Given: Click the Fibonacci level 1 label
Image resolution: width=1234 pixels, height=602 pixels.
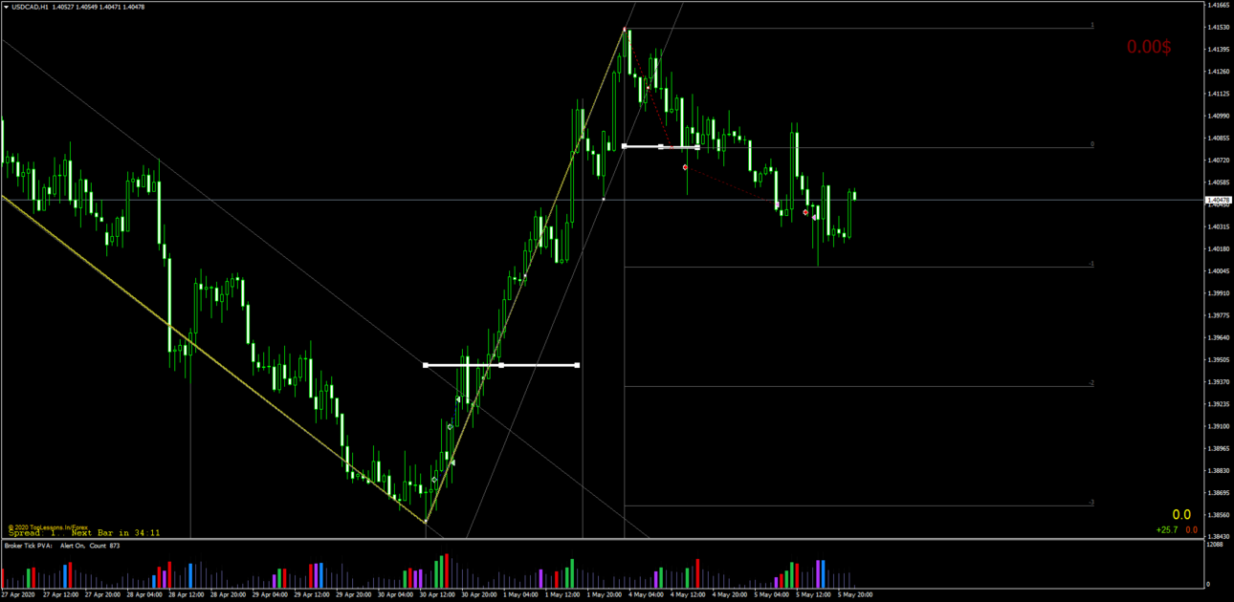Looking at the screenshot, I should [x=1092, y=24].
